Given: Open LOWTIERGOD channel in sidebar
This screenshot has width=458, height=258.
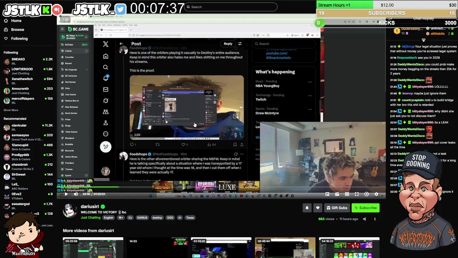Looking at the screenshot, I should (28, 71).
